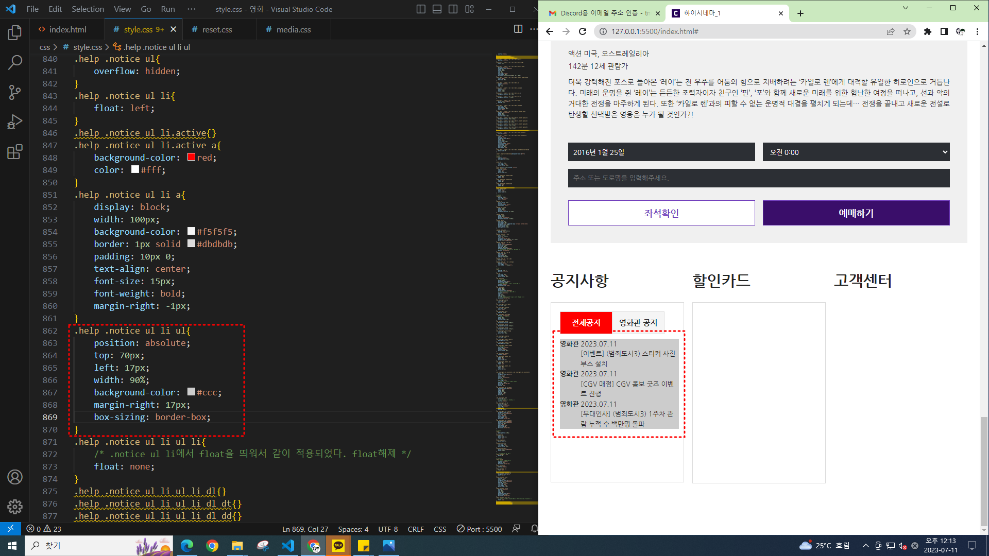Click the Split Editor Right icon
Viewport: 989px width, 556px height.
pos(518,29)
